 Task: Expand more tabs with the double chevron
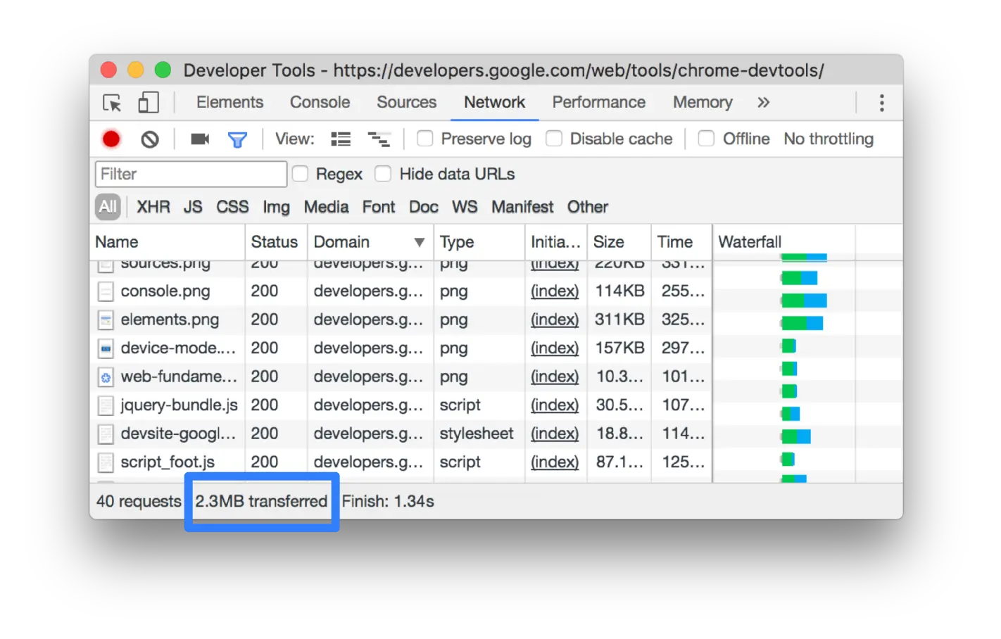(764, 103)
